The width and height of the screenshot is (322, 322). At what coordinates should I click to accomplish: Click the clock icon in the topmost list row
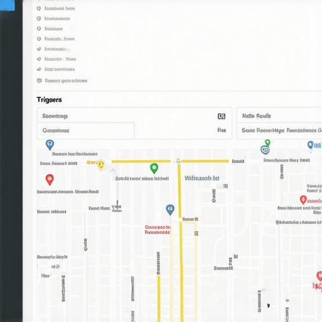[39, 8]
